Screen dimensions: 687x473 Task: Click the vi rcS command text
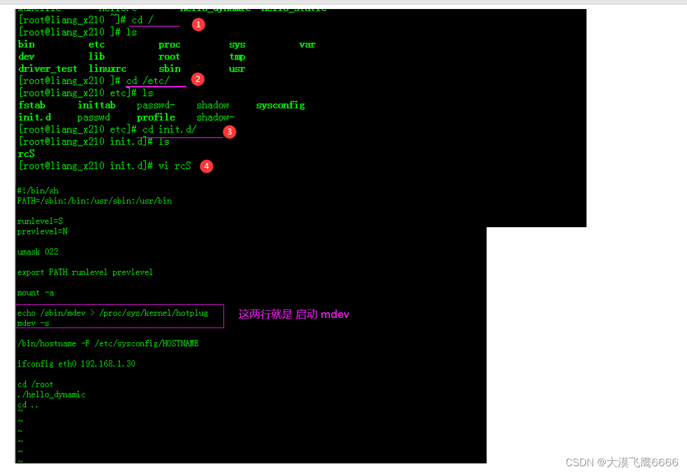click(x=172, y=166)
